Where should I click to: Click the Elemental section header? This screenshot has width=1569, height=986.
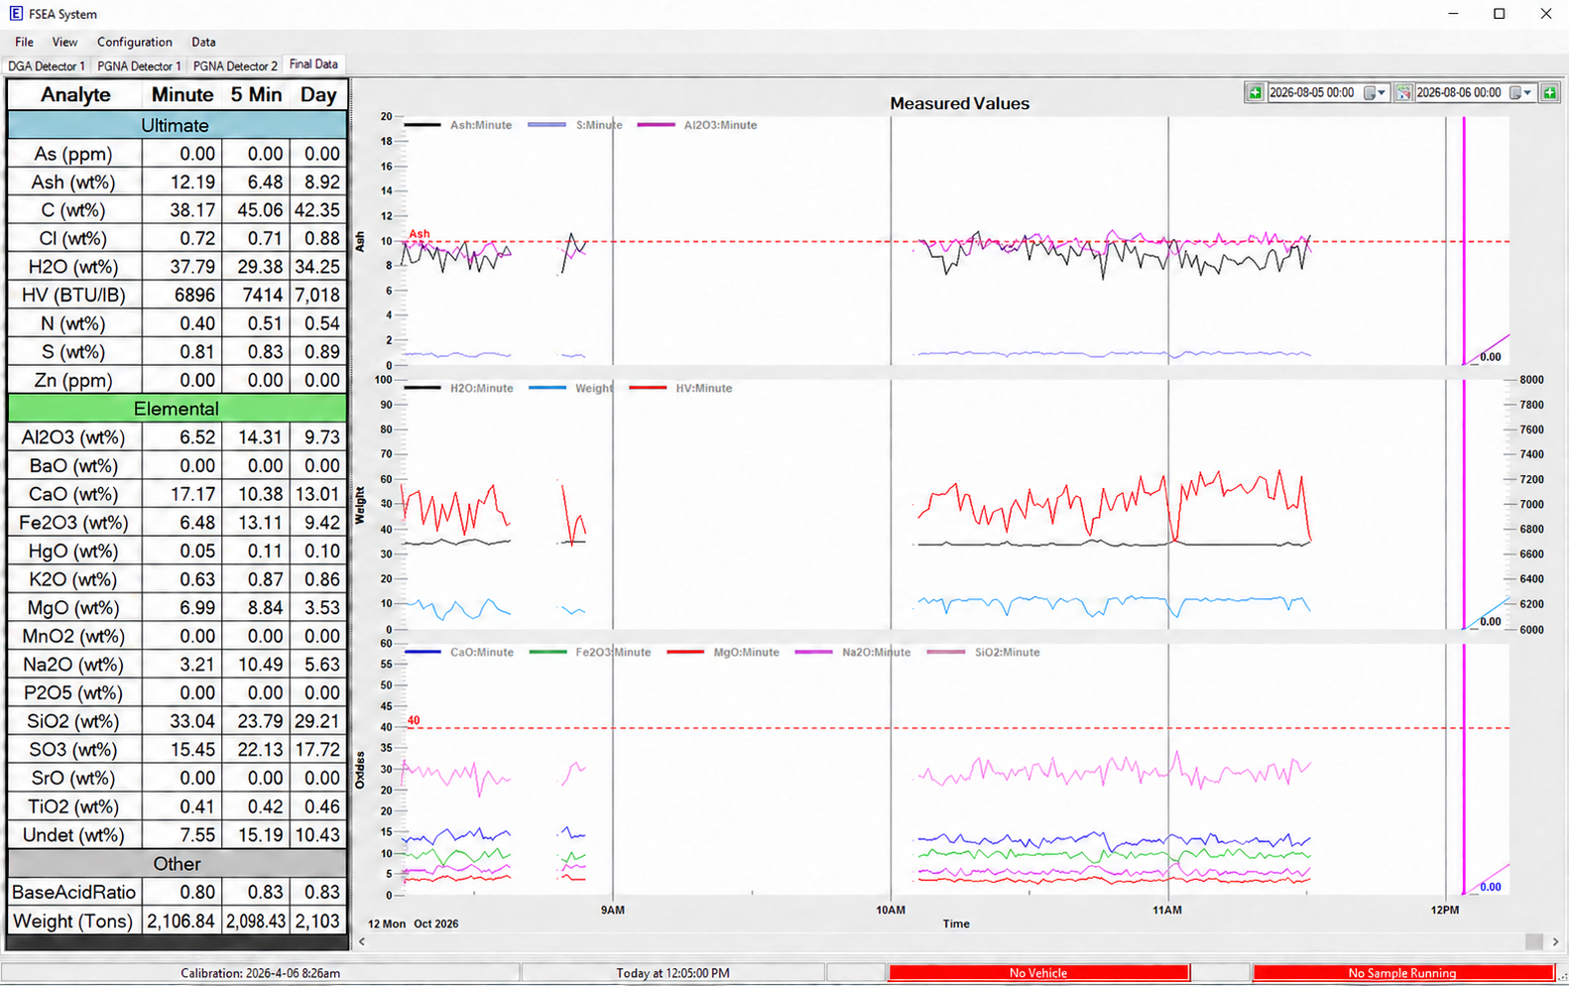pyautogui.click(x=177, y=409)
